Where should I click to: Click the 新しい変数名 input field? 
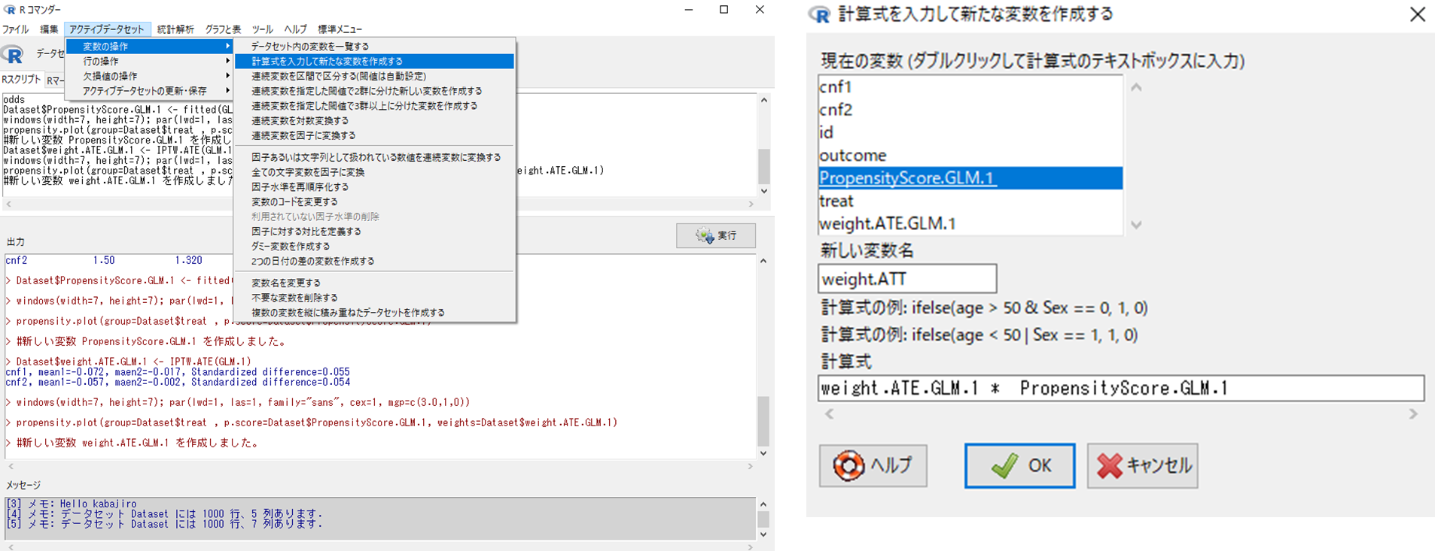(907, 279)
